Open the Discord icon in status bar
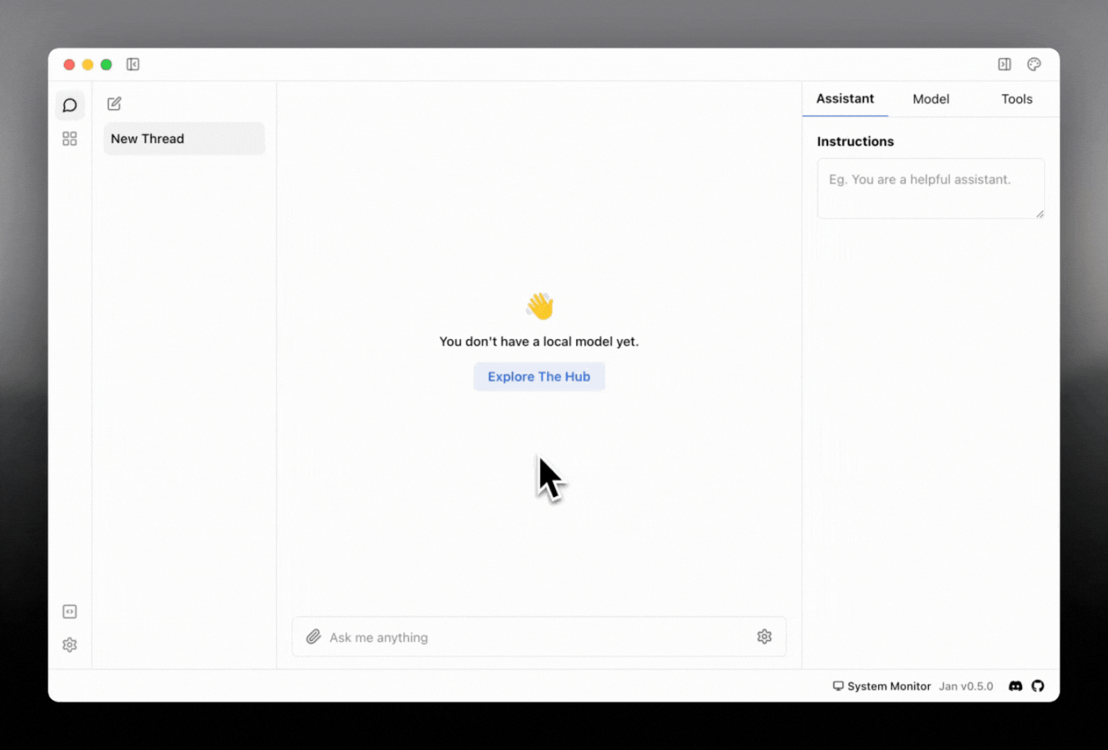Screen dimensions: 1108x750 tap(1015, 686)
